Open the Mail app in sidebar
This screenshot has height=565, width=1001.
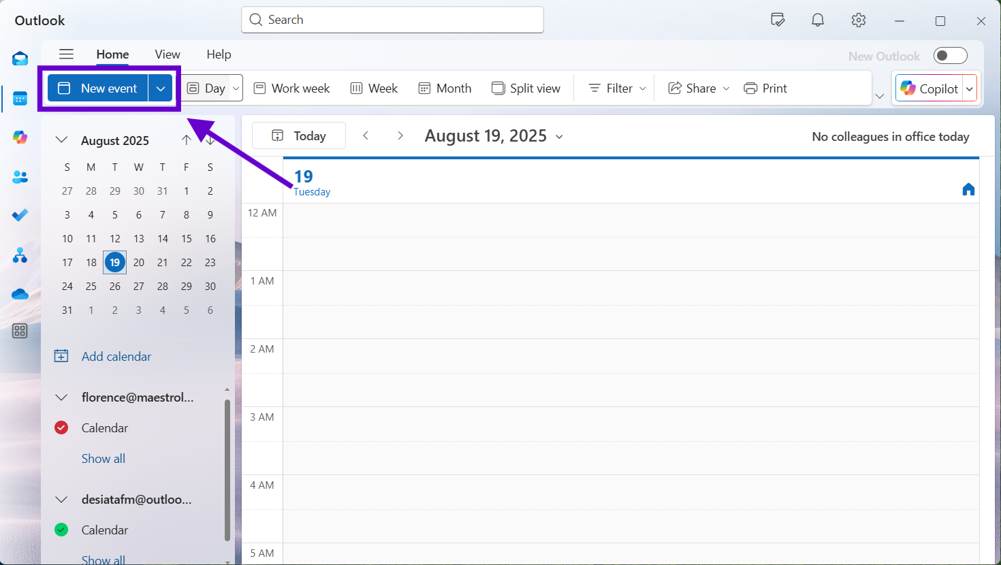(x=20, y=59)
